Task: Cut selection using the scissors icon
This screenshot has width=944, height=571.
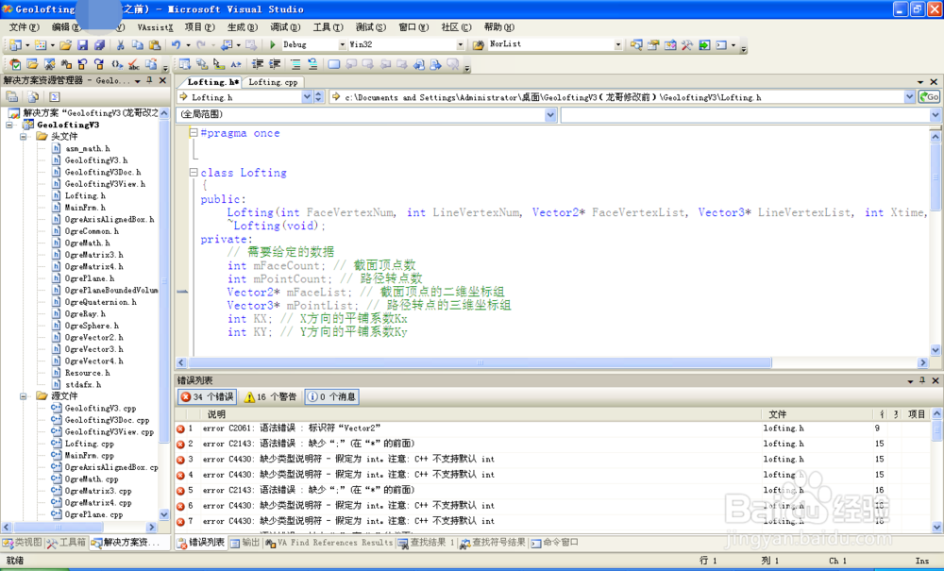Action: 121,45
